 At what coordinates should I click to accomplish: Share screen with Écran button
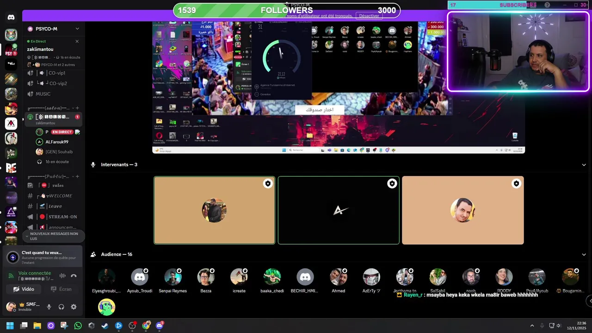[x=61, y=289]
